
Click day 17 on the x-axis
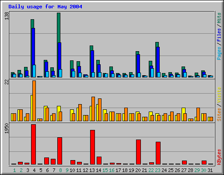click(118, 170)
